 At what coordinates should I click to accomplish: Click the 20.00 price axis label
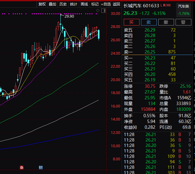pyautogui.click(x=116, y=80)
